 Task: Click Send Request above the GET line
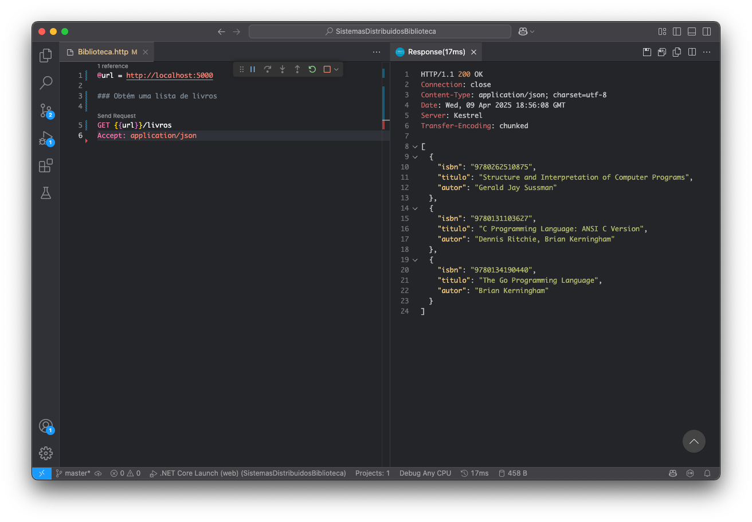[116, 116]
